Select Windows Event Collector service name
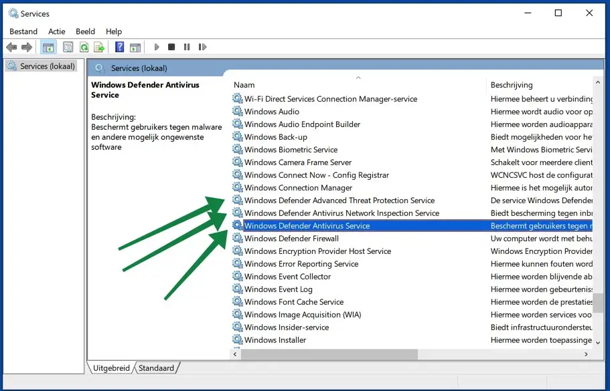This screenshot has height=391, width=610. (287, 277)
